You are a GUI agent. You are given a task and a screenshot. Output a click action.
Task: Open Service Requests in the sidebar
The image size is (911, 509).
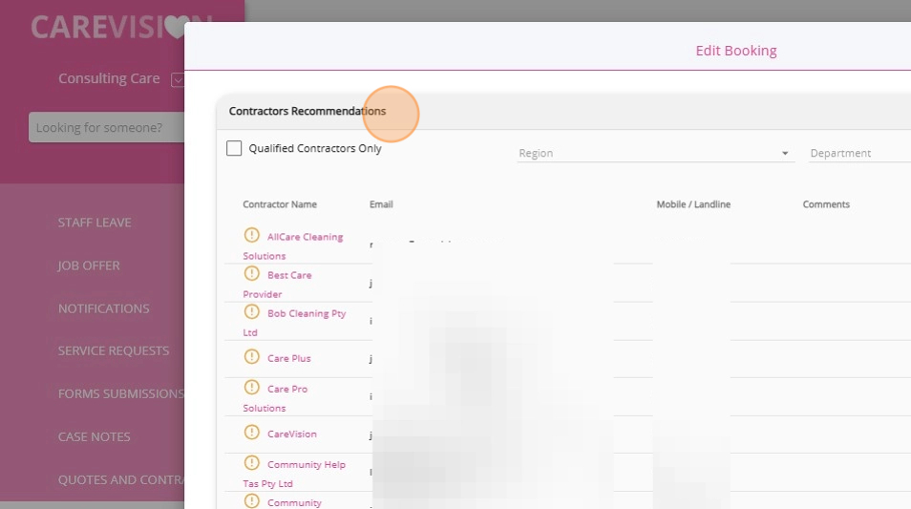(x=113, y=350)
